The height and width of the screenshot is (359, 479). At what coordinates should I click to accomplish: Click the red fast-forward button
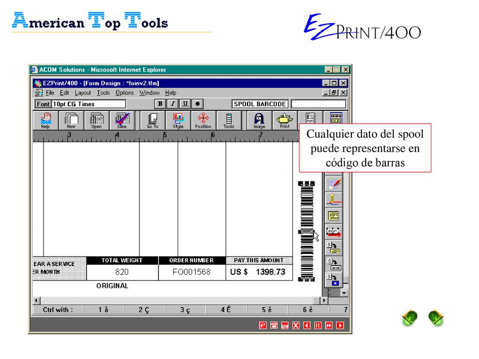click(x=329, y=325)
